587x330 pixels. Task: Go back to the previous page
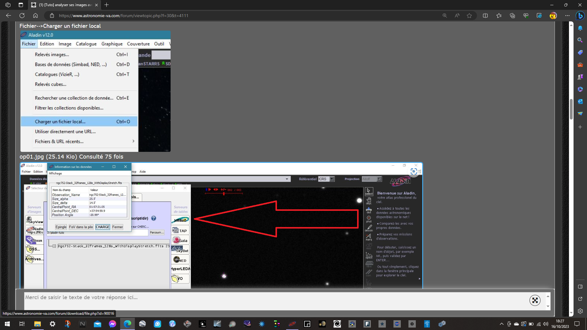pos(9,16)
